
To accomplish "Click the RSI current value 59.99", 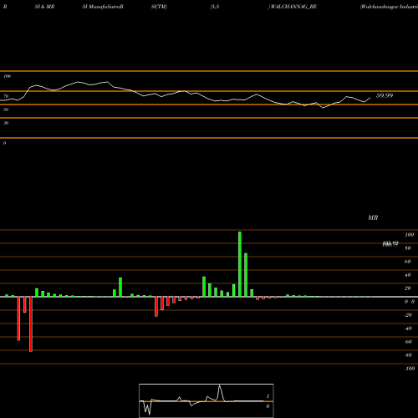I will coord(385,95).
